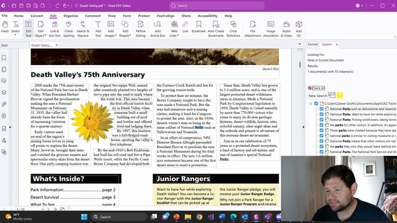Expand the Edit Object dropdown
Viewport: 397px width, 223px height.
point(45,36)
